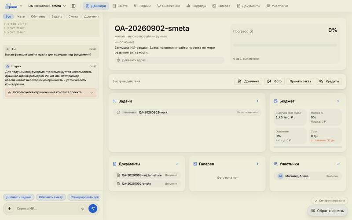352x220 pixels.
Task: Click the Документы card file icon
Action: [114, 164]
